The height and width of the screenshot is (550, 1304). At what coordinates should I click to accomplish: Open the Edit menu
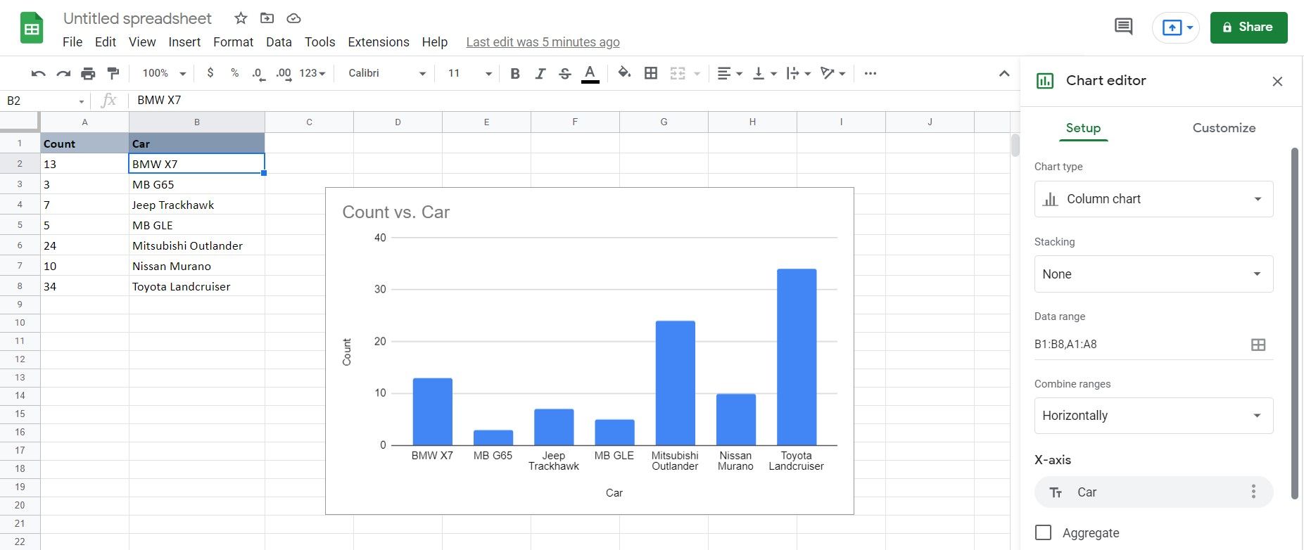pos(106,42)
